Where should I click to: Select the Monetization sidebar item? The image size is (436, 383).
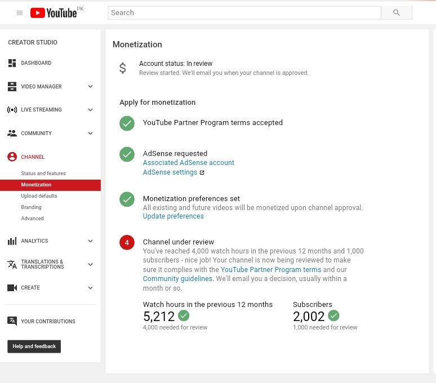[50, 185]
